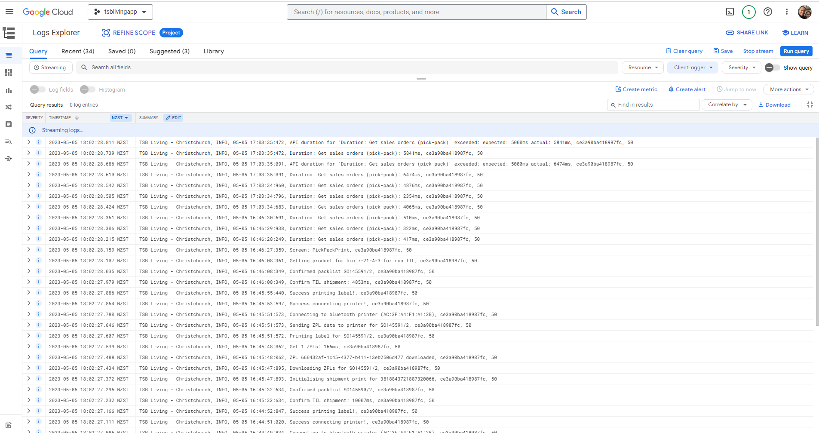The height and width of the screenshot is (433, 819).
Task: Open the Severity dropdown filter
Action: (x=741, y=68)
